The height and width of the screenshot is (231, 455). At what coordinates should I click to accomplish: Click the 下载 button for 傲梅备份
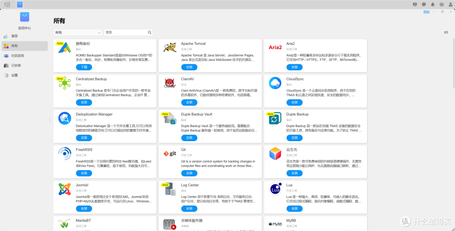84,67
